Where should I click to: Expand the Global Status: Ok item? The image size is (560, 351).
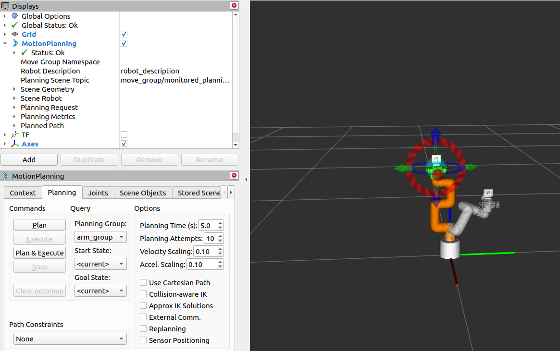(x=5, y=25)
